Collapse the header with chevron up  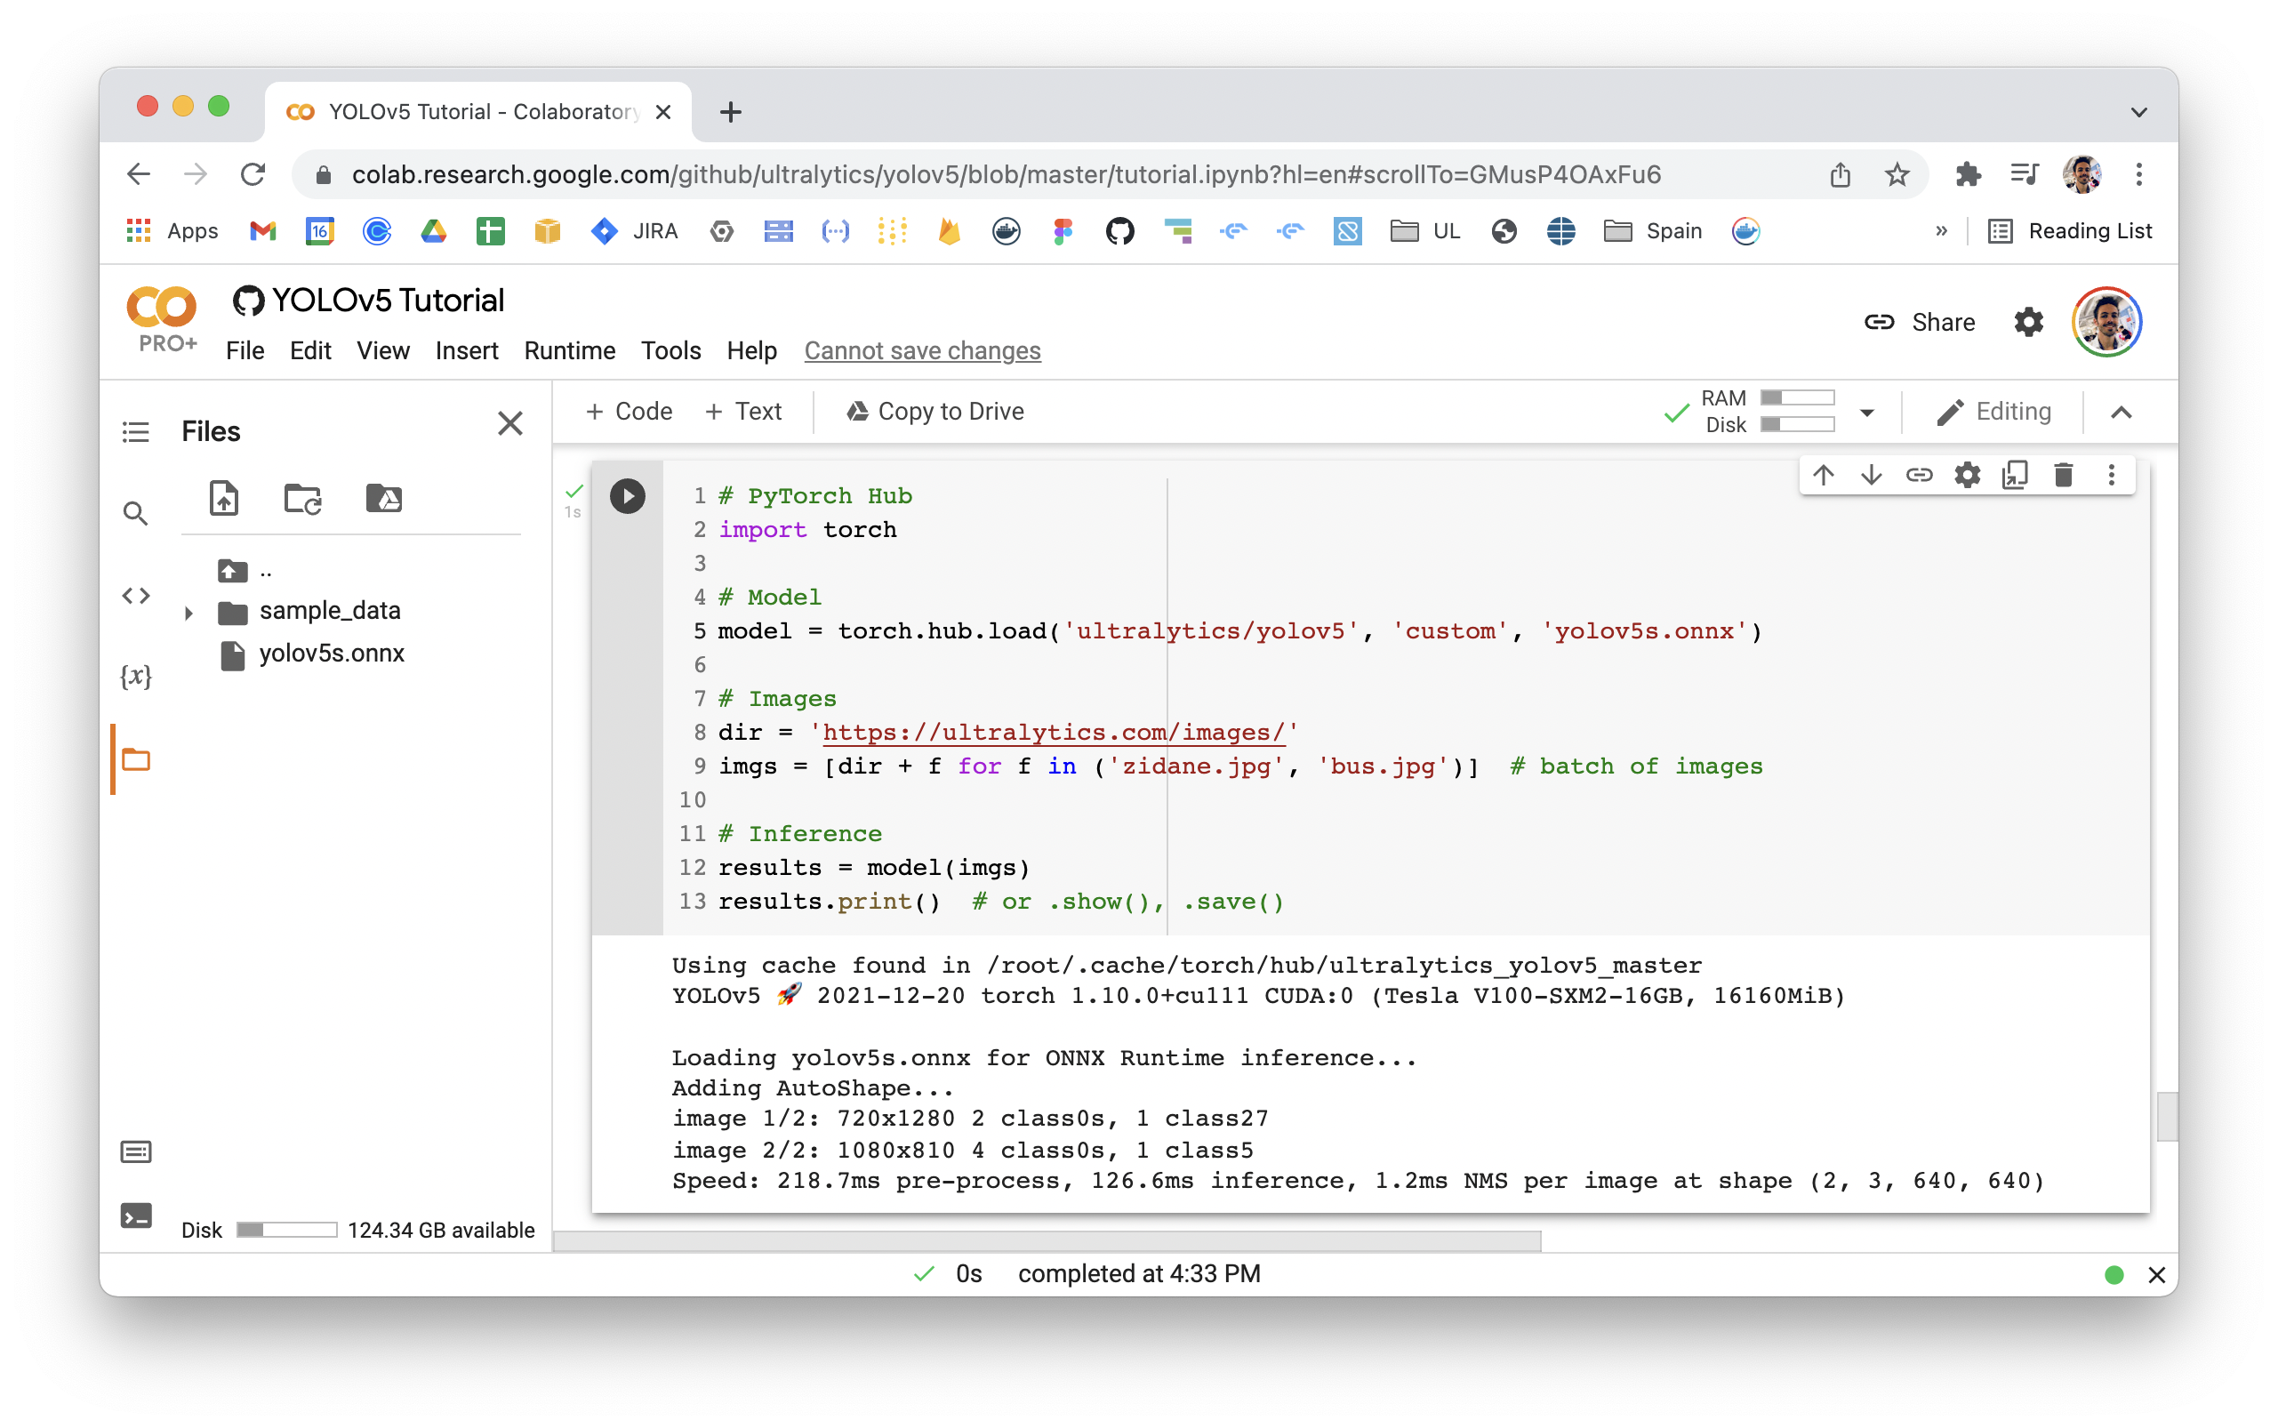point(2122,413)
